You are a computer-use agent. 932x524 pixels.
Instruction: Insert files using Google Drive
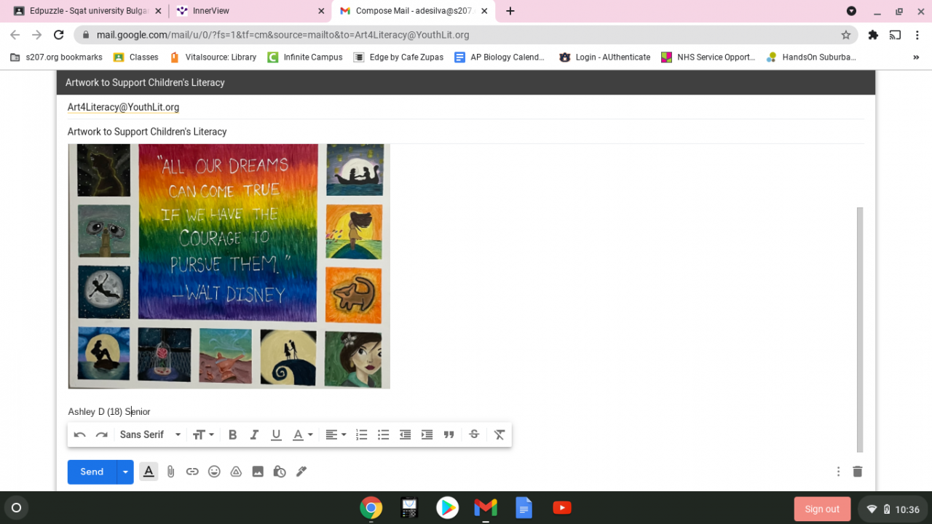[236, 472]
